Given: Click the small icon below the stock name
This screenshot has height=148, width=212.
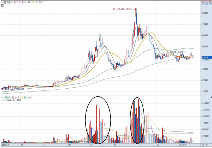Looking at the screenshot, I should 2,5.
